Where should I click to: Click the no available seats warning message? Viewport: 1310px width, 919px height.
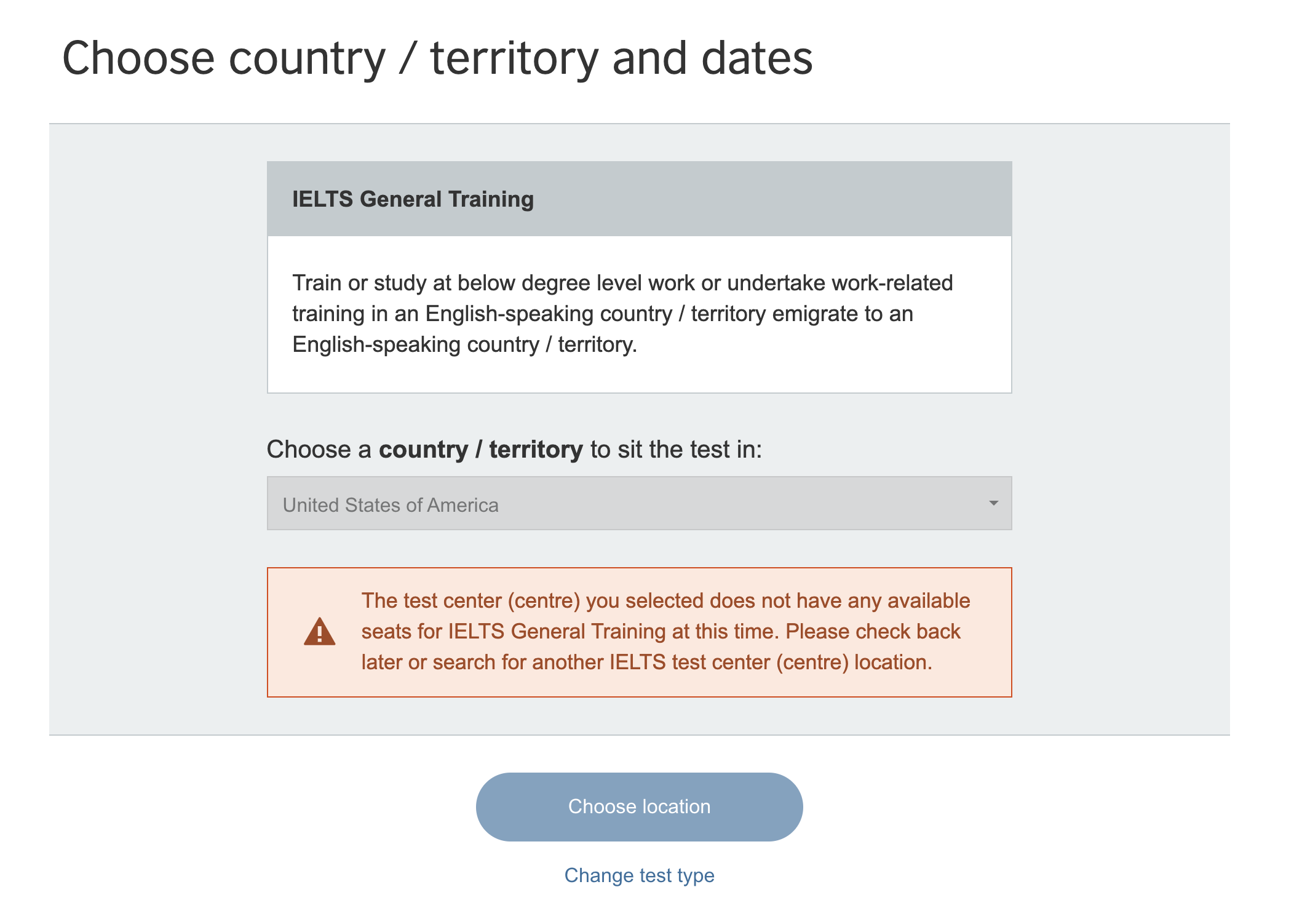click(x=665, y=631)
